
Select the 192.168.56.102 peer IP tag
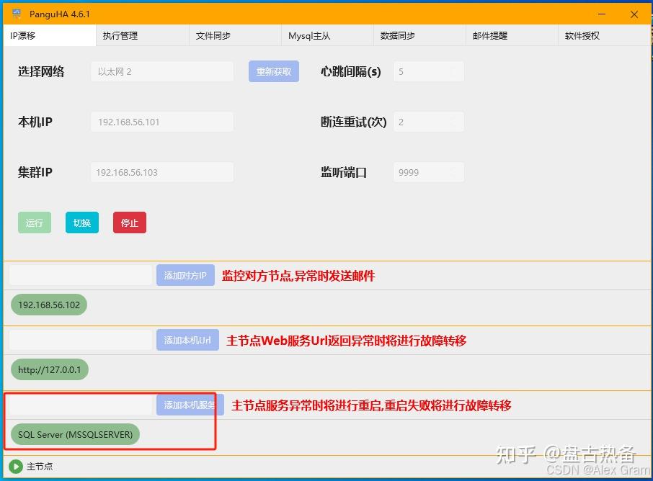(x=49, y=305)
